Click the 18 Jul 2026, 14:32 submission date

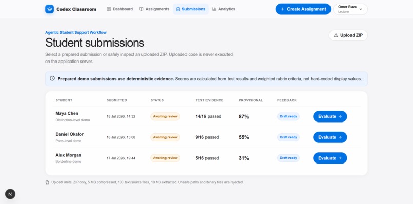121,116
